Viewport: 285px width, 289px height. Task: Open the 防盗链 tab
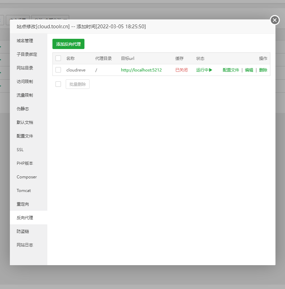[x=29, y=231]
